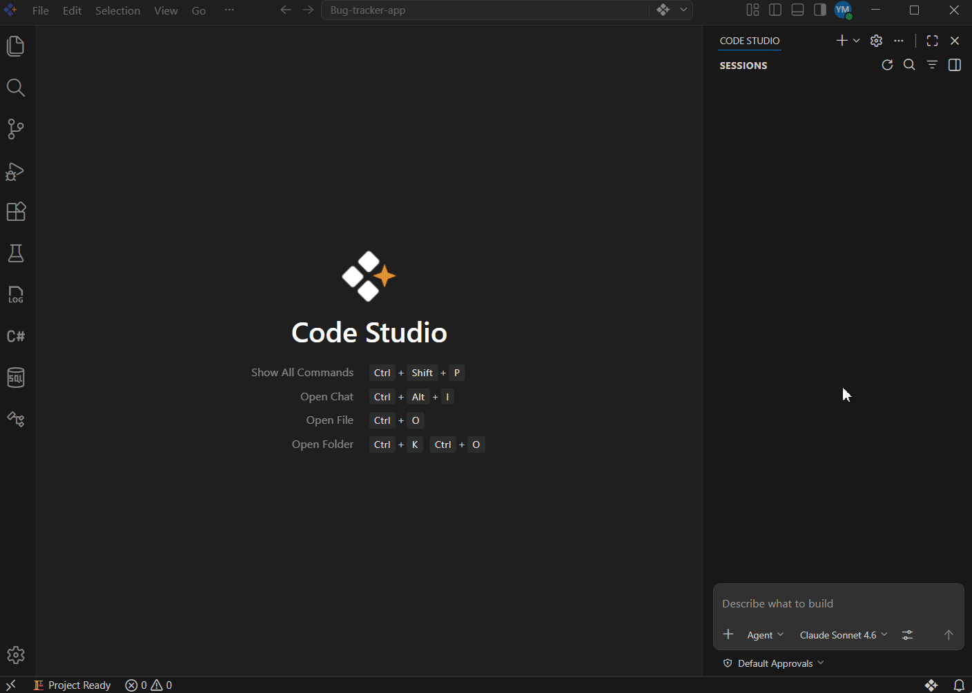Click the Code Studio logo icon in the status bar
The image size is (972, 693).
(x=931, y=685)
